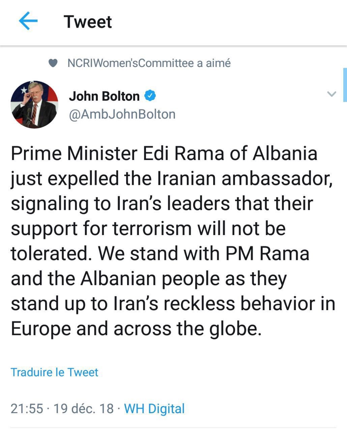Click the blue verified badge

(x=150, y=96)
